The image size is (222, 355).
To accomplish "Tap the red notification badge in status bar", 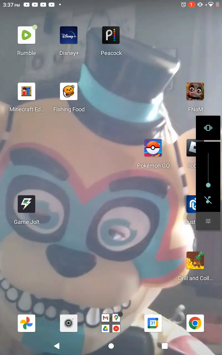I will 191,4.
